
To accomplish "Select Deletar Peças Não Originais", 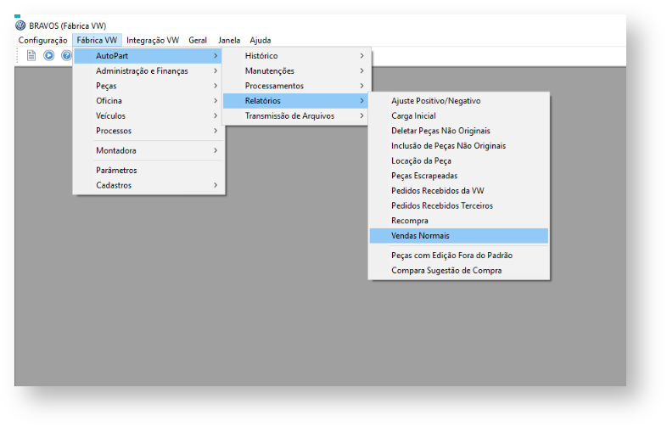I will point(459,130).
